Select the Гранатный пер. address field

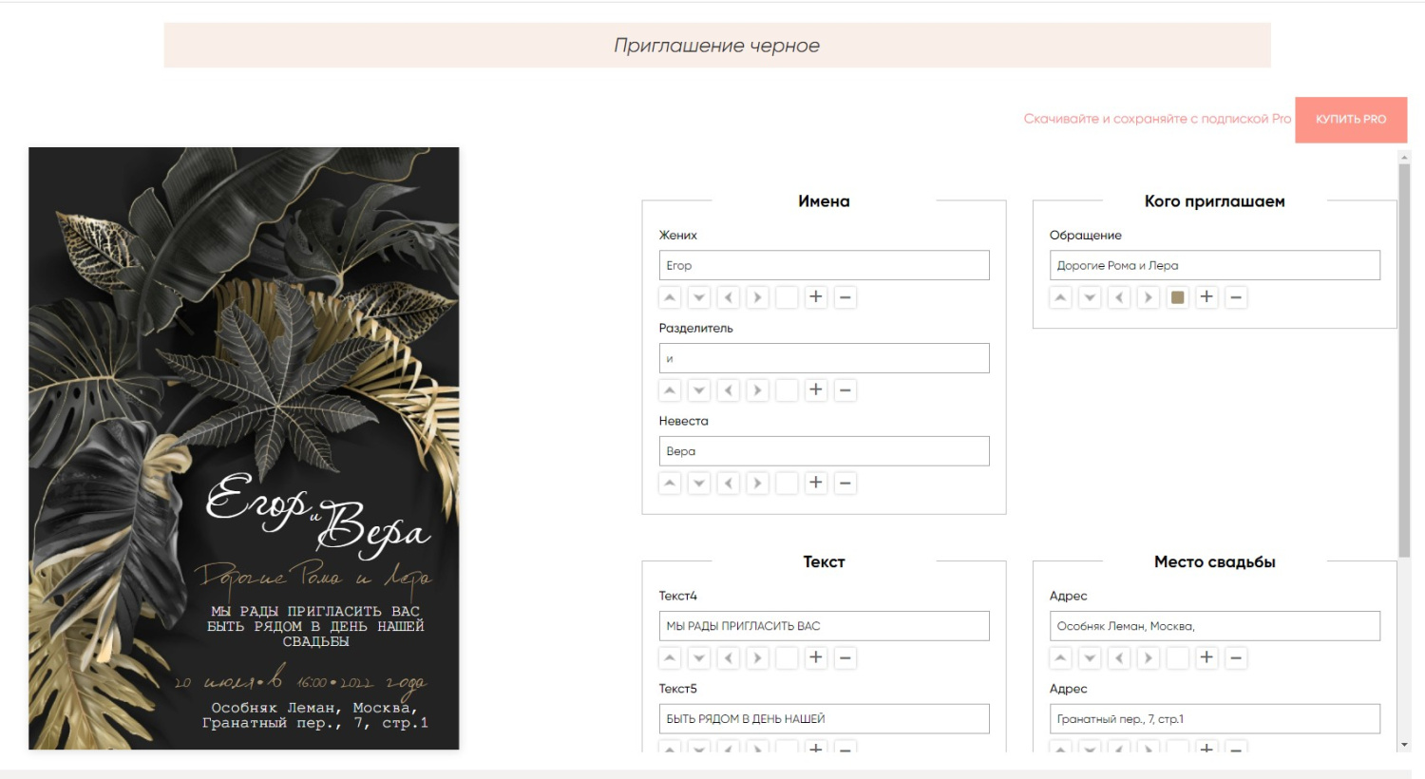pos(1215,719)
